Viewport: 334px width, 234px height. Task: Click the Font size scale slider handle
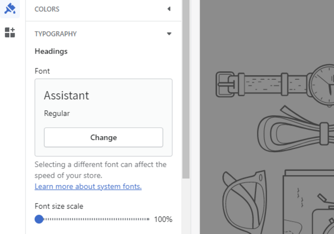pos(39,219)
